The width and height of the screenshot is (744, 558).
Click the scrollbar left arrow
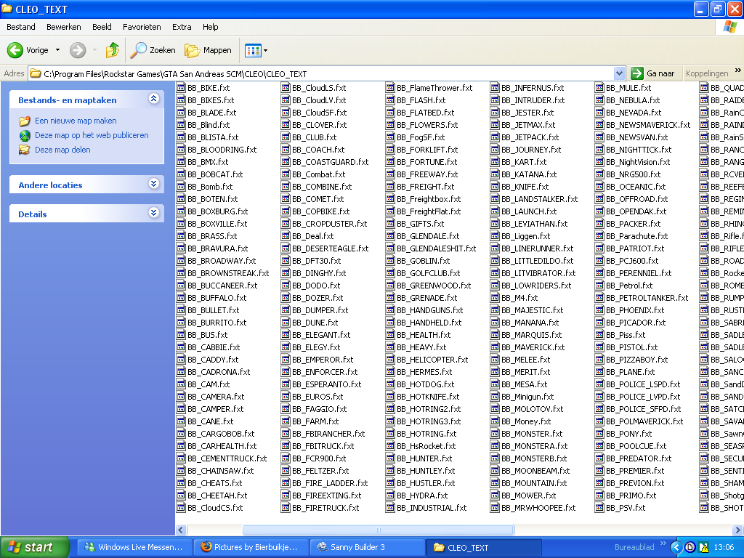tap(181, 530)
